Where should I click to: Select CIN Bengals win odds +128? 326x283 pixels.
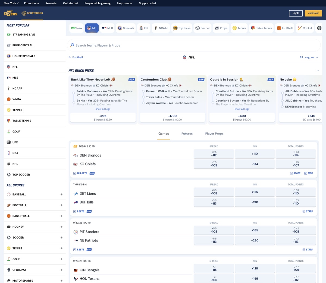click(x=255, y=268)
